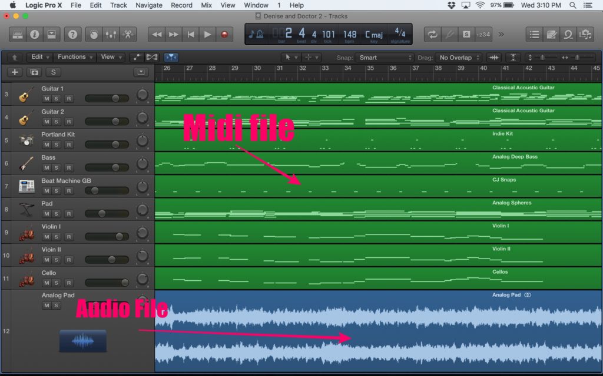This screenshot has width=603, height=376.
Task: Open the Mixer
Action: point(111,35)
